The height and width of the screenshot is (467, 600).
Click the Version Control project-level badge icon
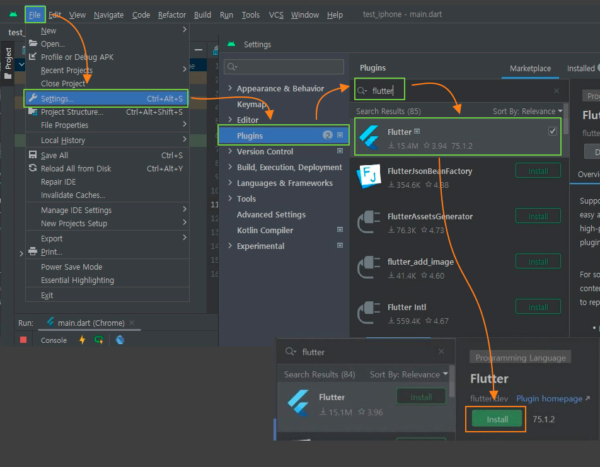pos(340,151)
